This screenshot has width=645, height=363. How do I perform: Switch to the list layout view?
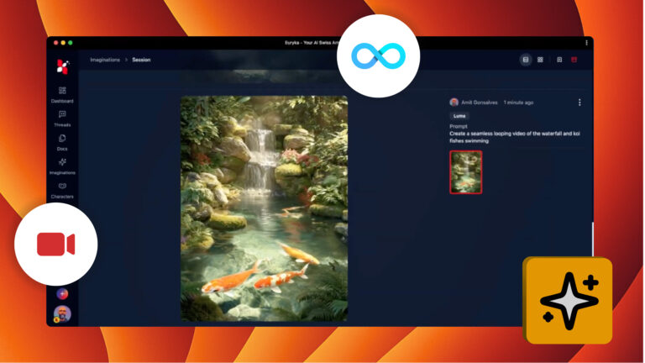[x=525, y=60]
